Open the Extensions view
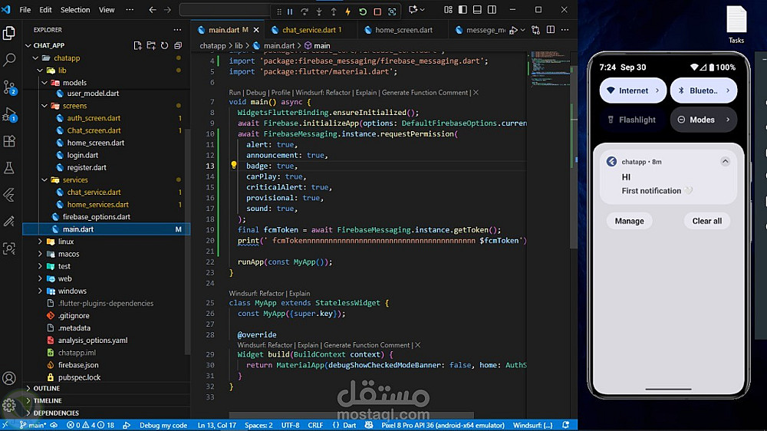 pos(9,141)
